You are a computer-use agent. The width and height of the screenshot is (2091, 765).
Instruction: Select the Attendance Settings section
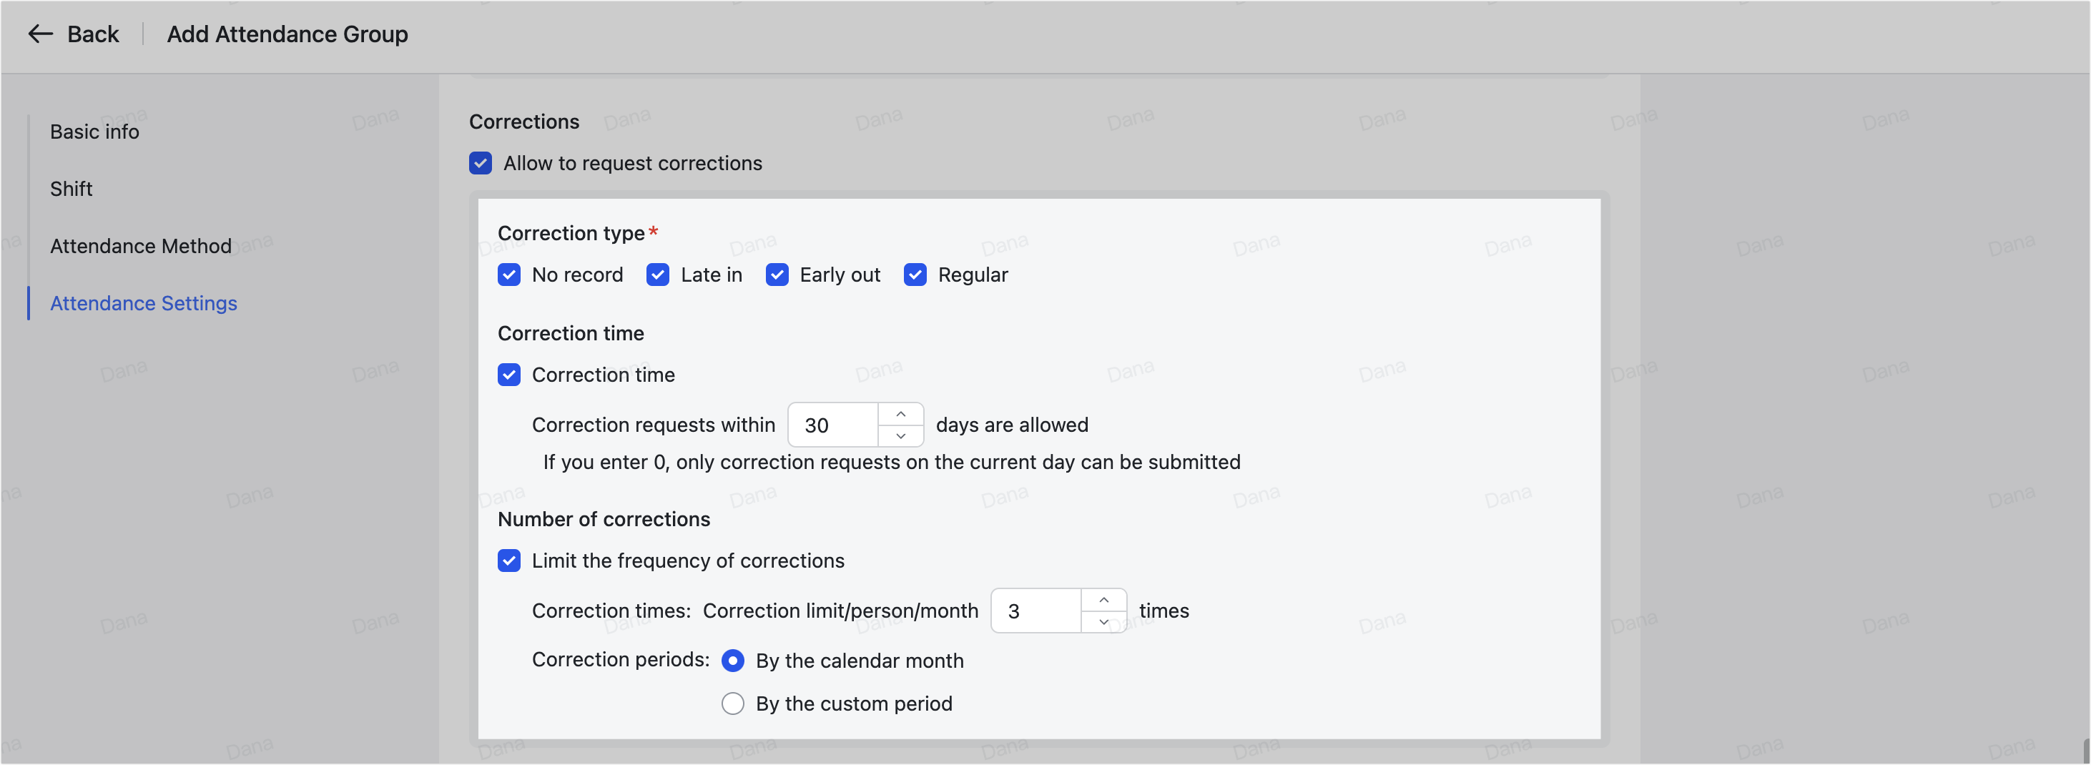pyautogui.click(x=143, y=302)
